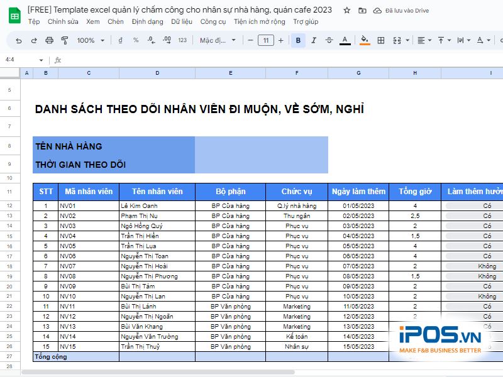Click the Decrease decimal places icon

(151, 40)
